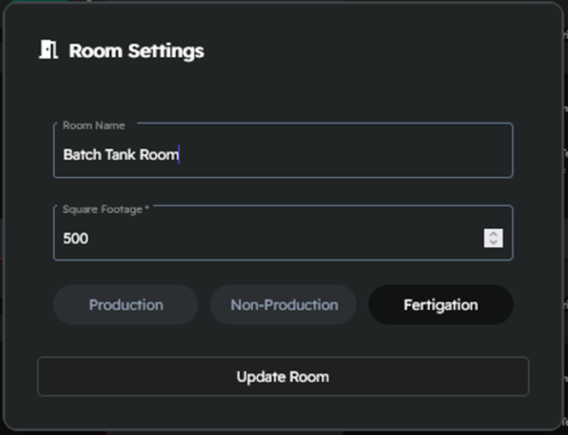Decrease square footage with the down arrow
The height and width of the screenshot is (435, 568).
pyautogui.click(x=494, y=243)
